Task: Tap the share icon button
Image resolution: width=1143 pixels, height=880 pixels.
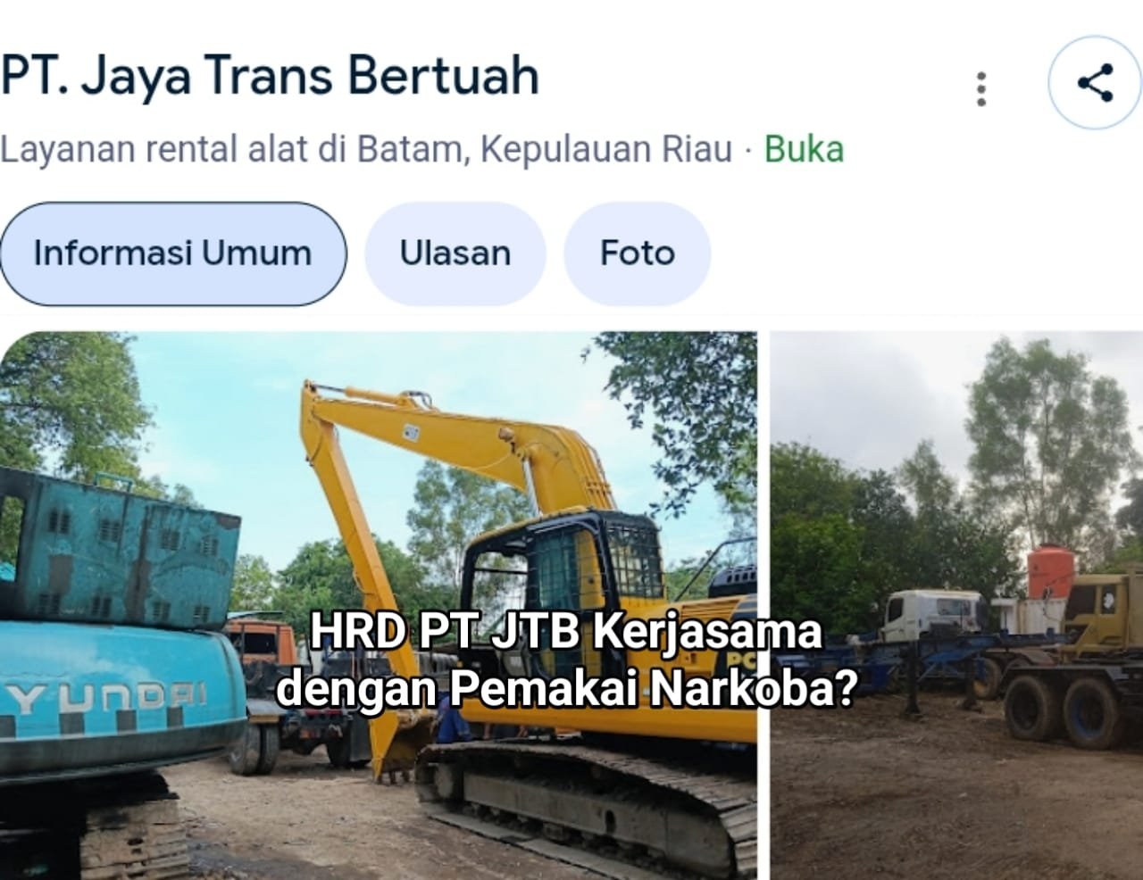Action: [x=1095, y=83]
